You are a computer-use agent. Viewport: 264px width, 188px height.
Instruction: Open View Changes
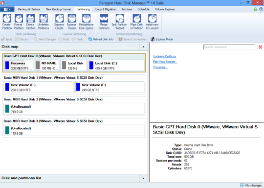44,39
